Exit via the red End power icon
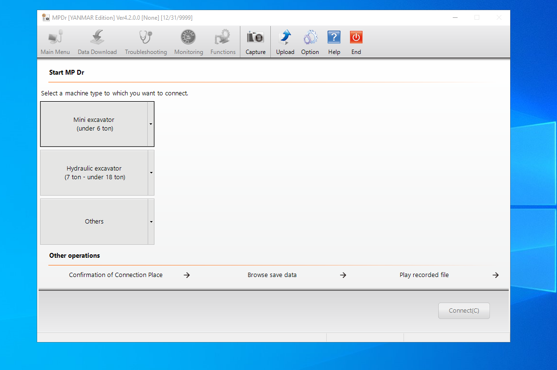Viewport: 557px width, 370px height. (356, 41)
